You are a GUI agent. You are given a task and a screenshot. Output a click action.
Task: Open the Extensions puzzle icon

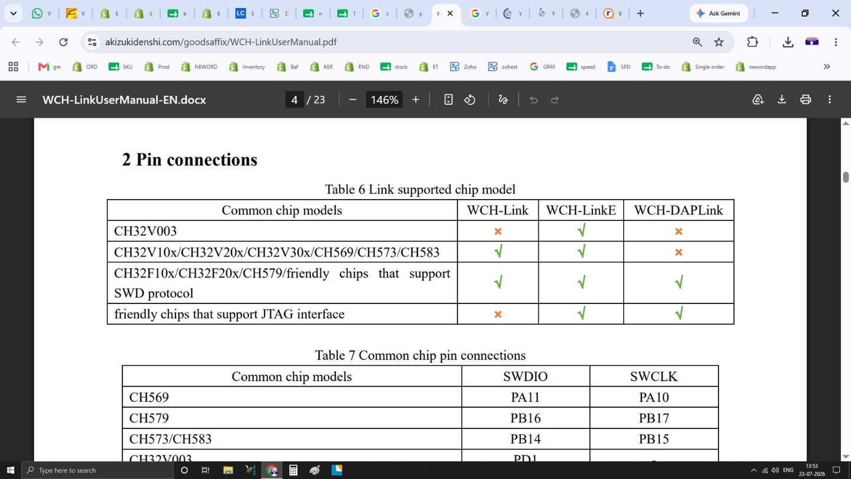click(753, 42)
